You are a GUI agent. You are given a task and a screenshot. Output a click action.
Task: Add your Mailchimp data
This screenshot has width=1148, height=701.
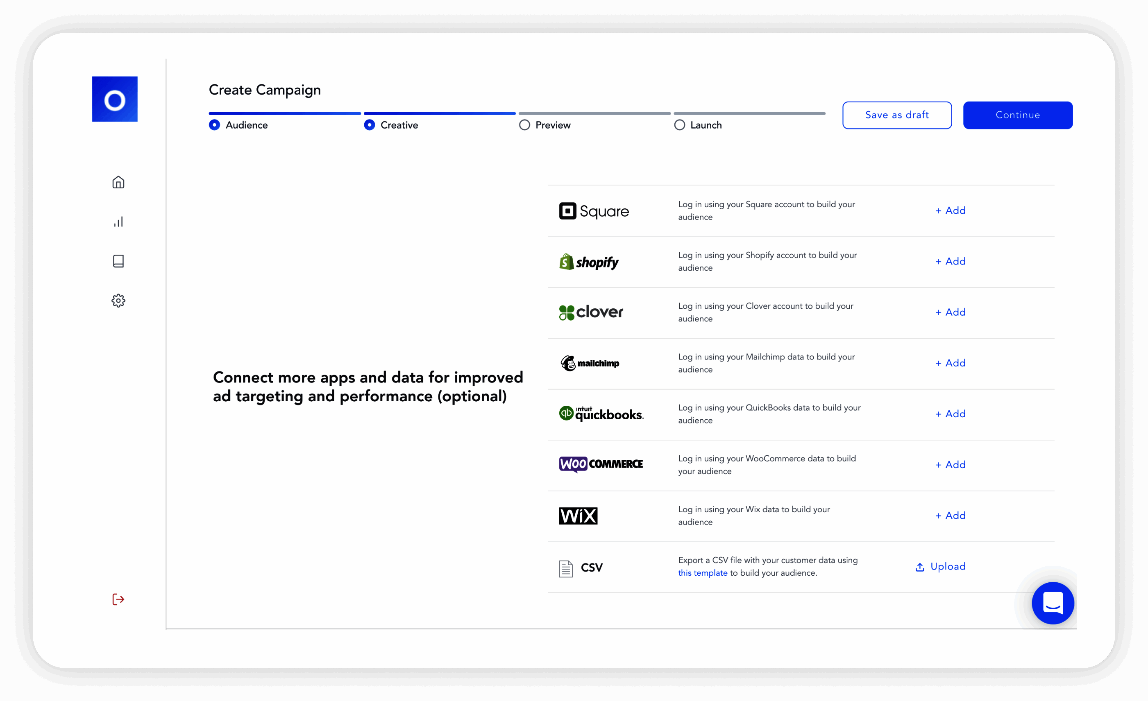tap(950, 362)
